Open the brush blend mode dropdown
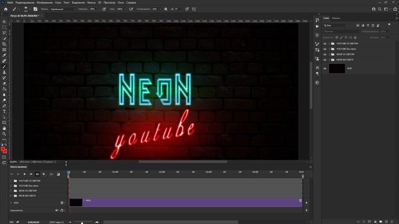 point(62,9)
